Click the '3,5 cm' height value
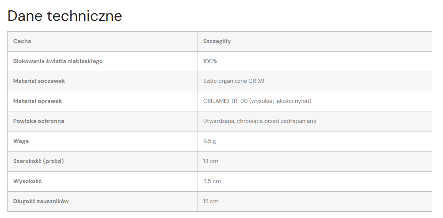This screenshot has height=218, width=443. pos(212,181)
